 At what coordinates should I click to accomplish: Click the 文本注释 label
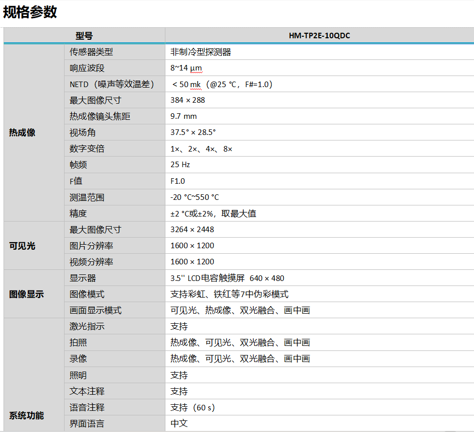click(87, 391)
